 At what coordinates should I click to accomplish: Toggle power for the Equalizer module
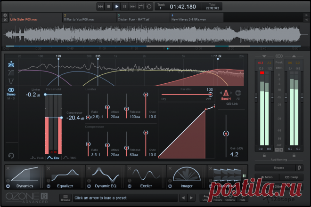pyautogui.click(x=49, y=186)
